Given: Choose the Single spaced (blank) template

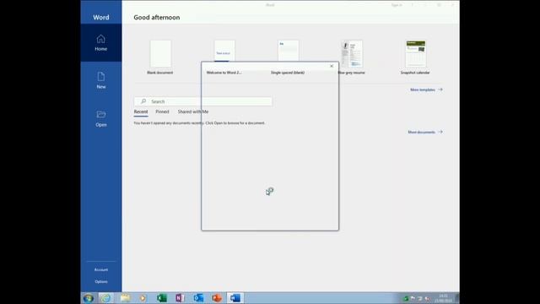Looking at the screenshot, I should coord(288,57).
